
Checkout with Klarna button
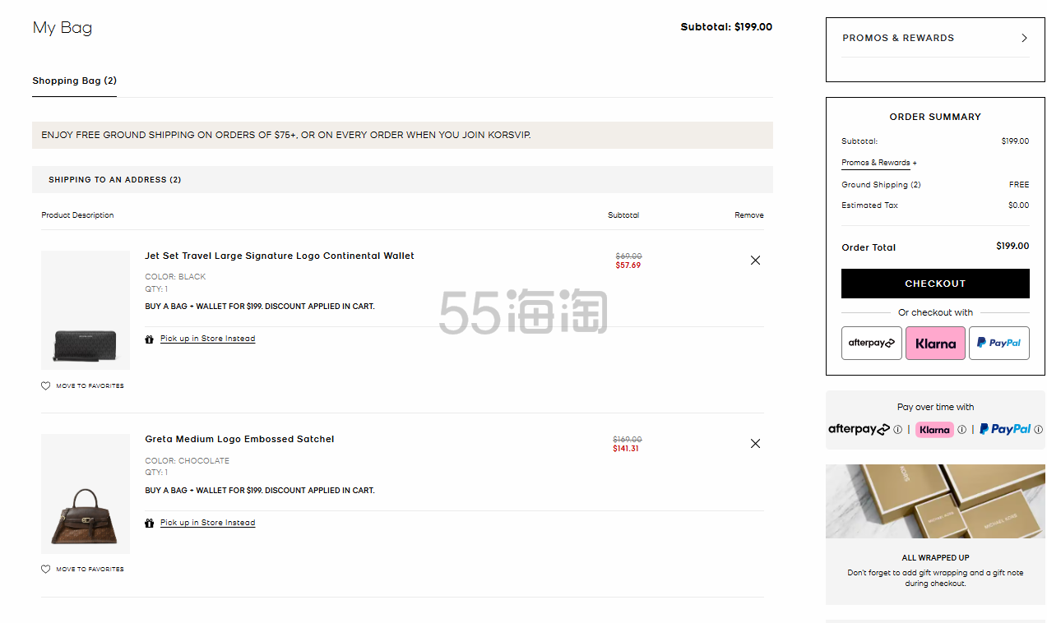(935, 343)
